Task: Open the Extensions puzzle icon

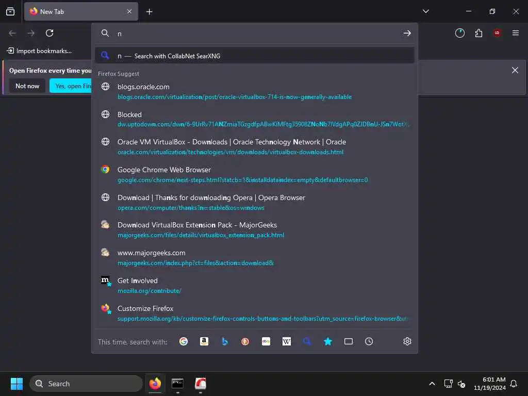Action: [478, 33]
